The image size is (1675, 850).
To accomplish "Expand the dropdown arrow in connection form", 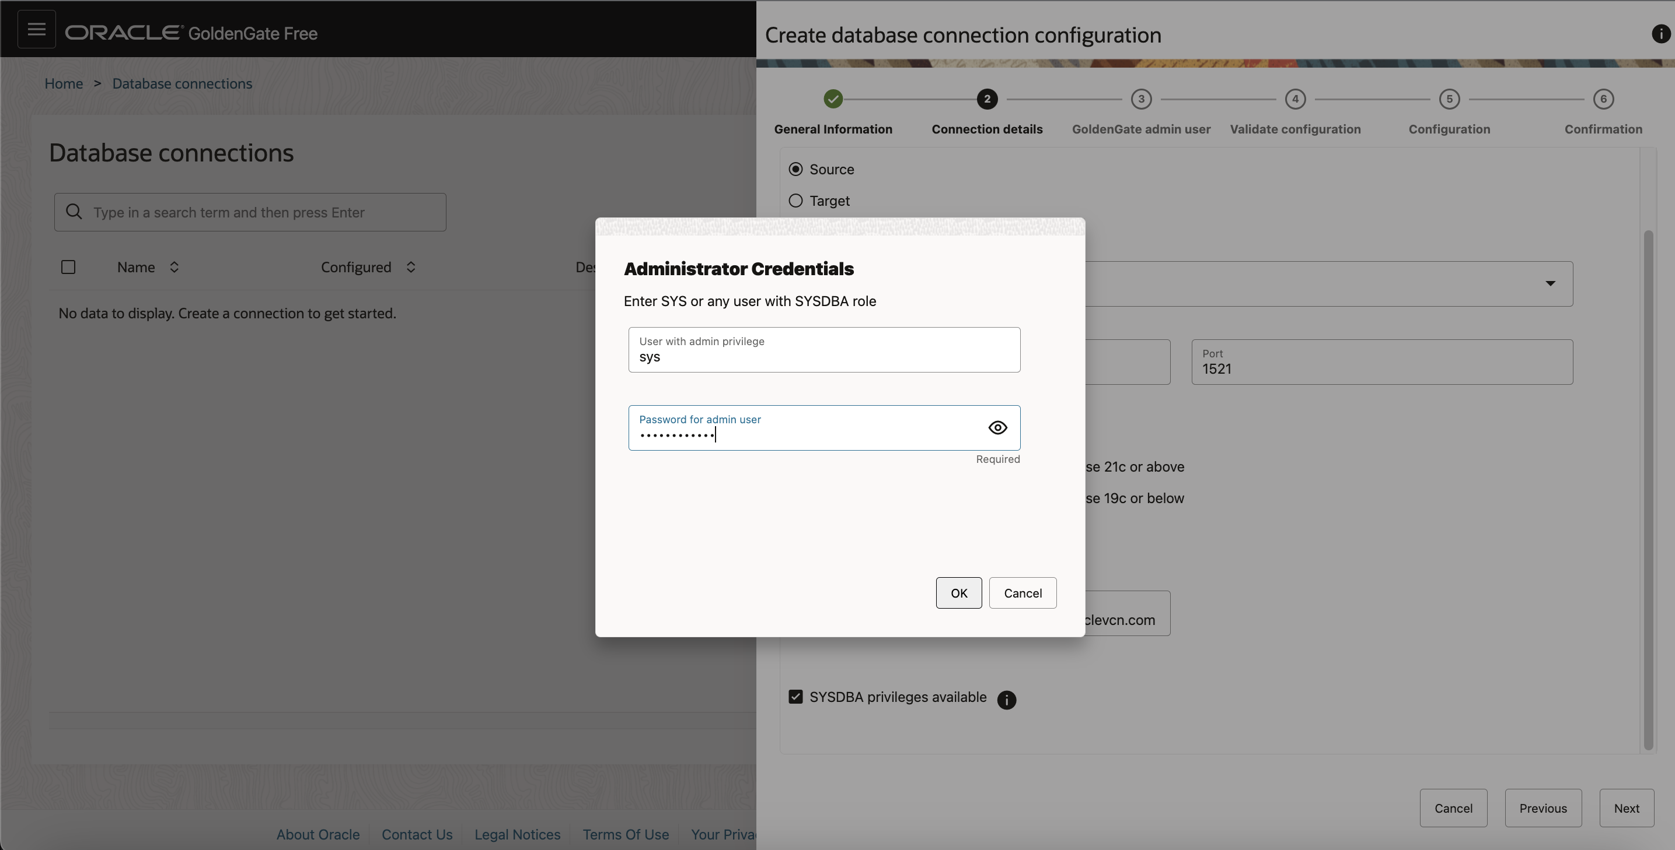I will (x=1550, y=284).
